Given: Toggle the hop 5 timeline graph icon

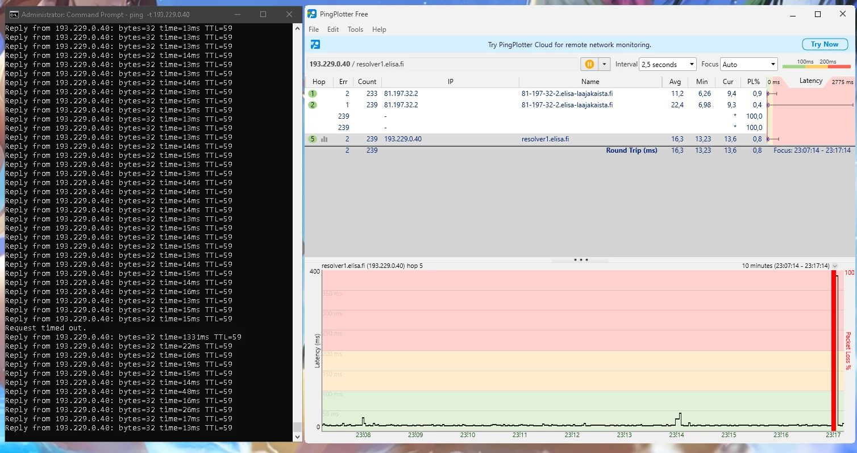Looking at the screenshot, I should 324,139.
